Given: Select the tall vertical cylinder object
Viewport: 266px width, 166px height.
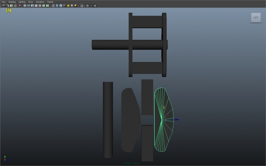Looking at the screenshot, I should (108, 120).
